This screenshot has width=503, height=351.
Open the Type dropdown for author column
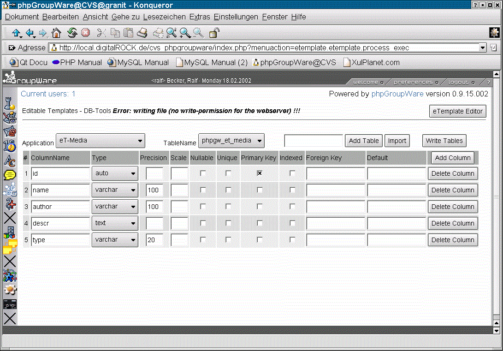pyautogui.click(x=115, y=207)
